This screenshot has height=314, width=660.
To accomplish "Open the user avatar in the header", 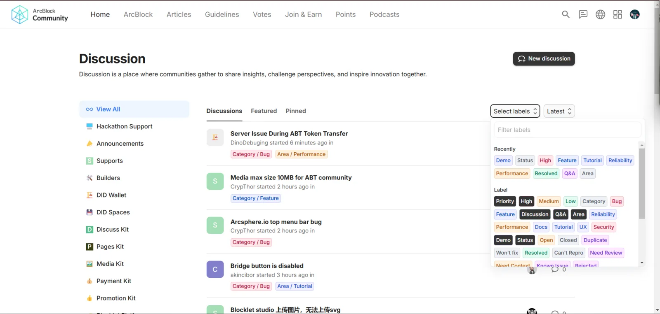I will (635, 14).
